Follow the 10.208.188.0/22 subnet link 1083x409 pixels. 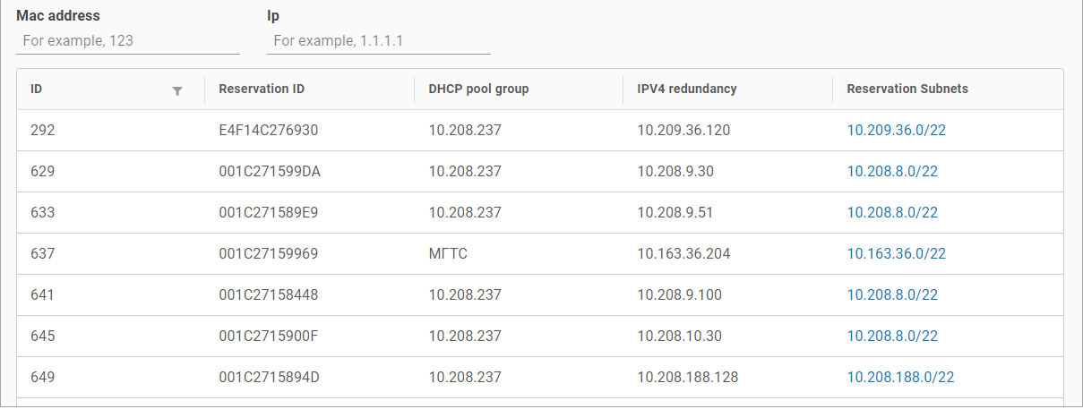[900, 377]
